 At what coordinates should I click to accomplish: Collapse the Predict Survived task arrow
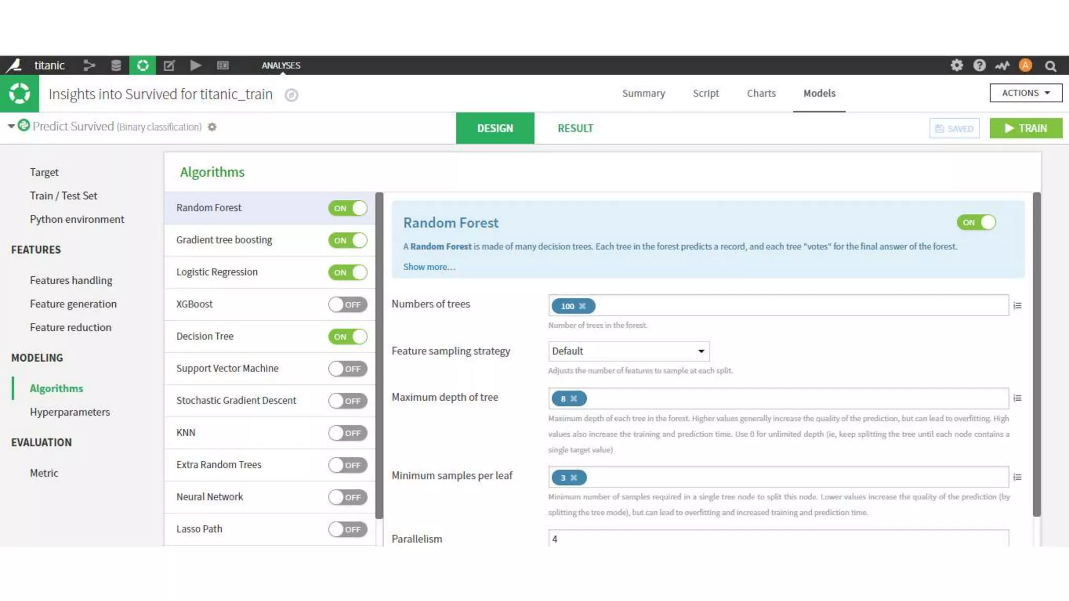[x=11, y=126]
